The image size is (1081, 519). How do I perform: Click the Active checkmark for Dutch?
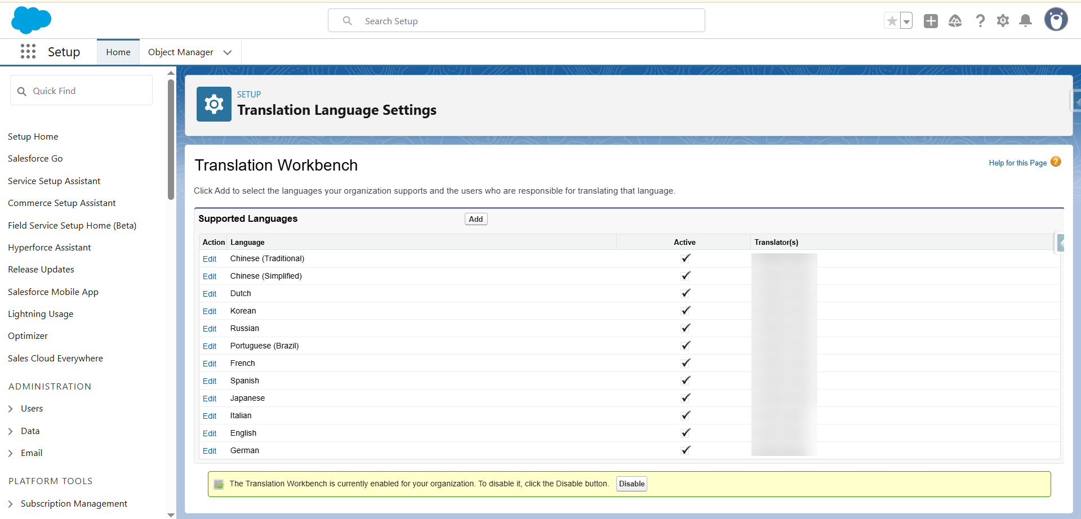[x=686, y=293]
